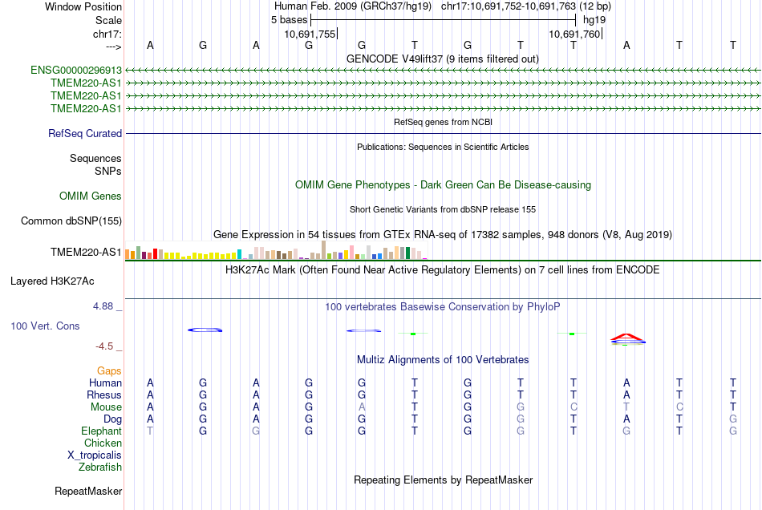Click the Window Position label

tap(83, 6)
